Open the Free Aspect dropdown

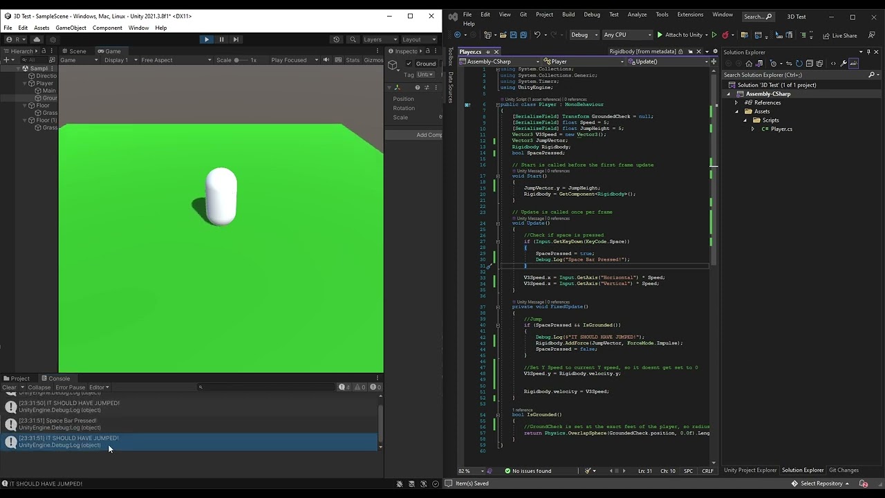(x=176, y=60)
